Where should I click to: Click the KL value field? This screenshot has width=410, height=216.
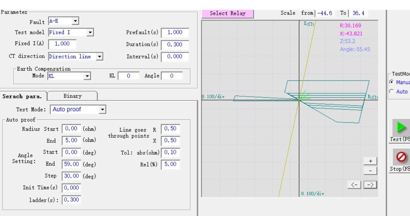click(x=129, y=76)
